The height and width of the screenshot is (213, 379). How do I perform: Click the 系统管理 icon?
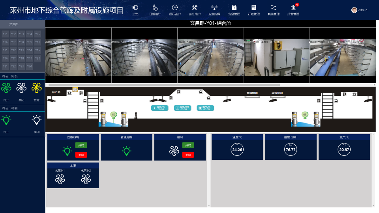[273, 7]
